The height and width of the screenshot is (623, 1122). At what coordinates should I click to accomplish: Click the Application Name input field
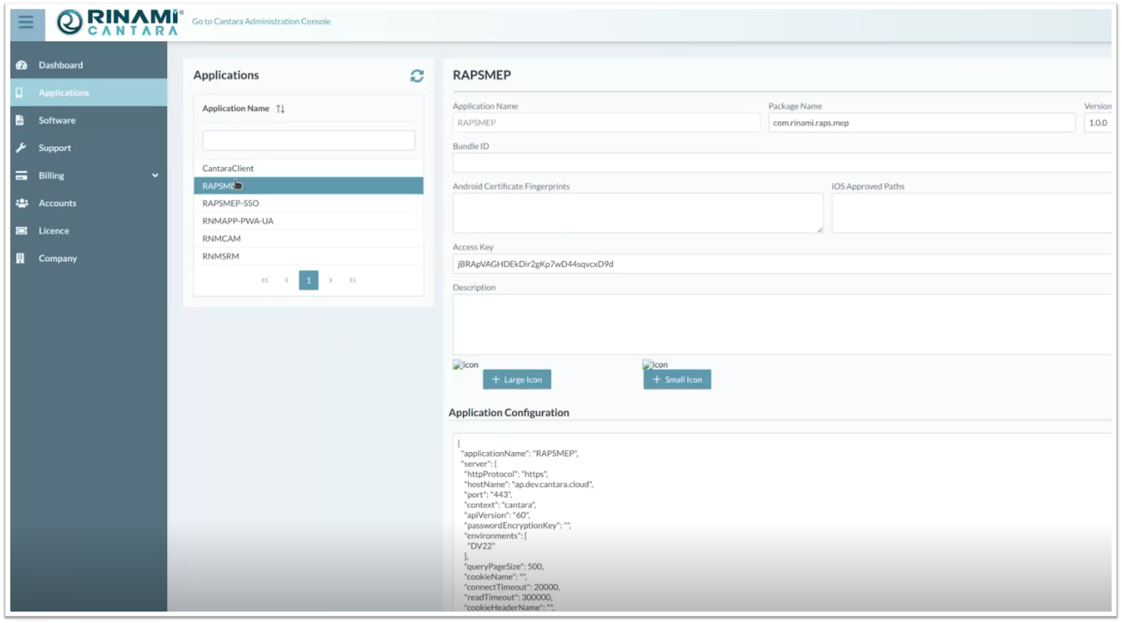(x=606, y=123)
